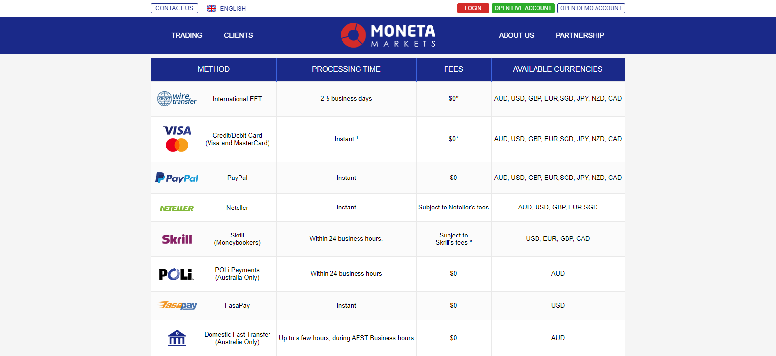Click the Skrill logo
The image size is (776, 356).
[177, 239]
